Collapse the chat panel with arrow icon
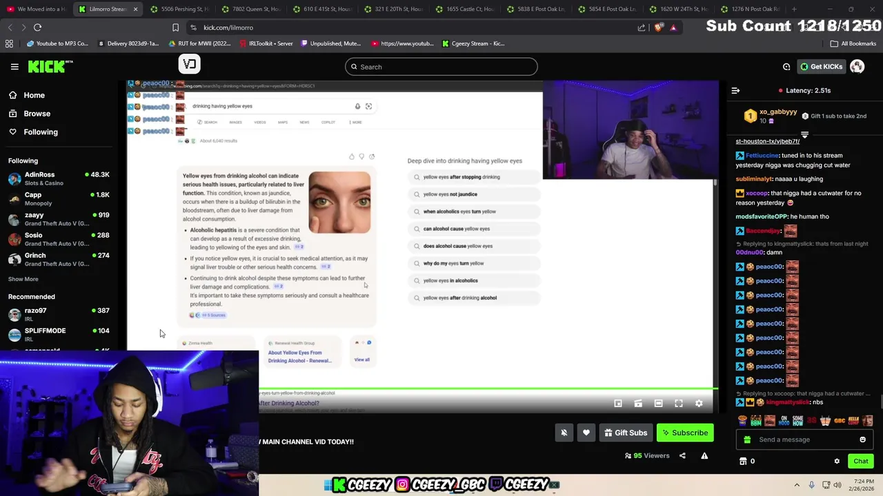This screenshot has height=496, width=883. 735,90
